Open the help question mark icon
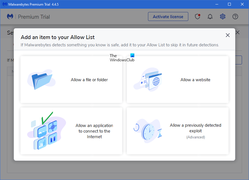The height and width of the screenshot is (180, 249). pos(235,16)
